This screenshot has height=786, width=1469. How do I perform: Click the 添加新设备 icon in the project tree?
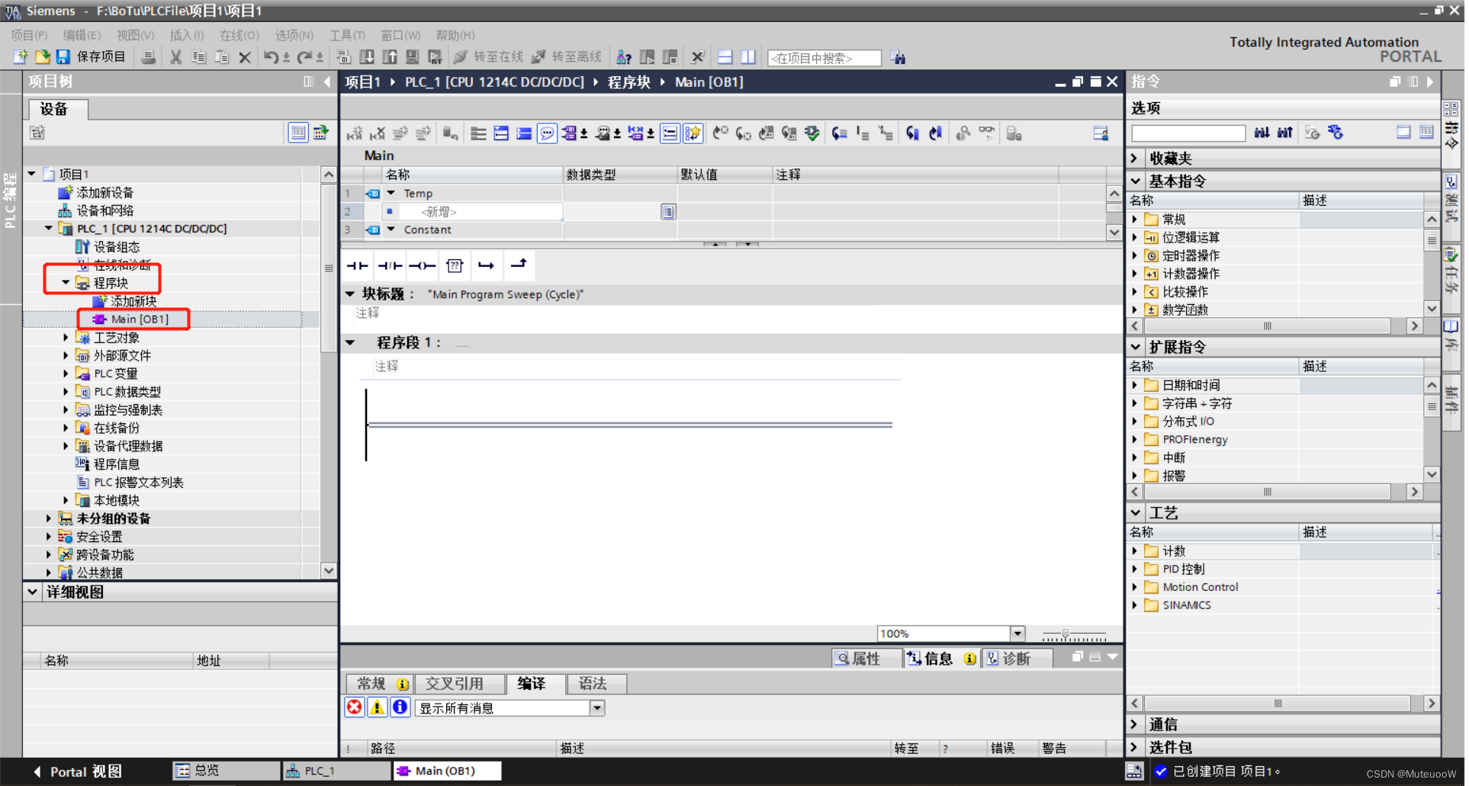pos(66,192)
